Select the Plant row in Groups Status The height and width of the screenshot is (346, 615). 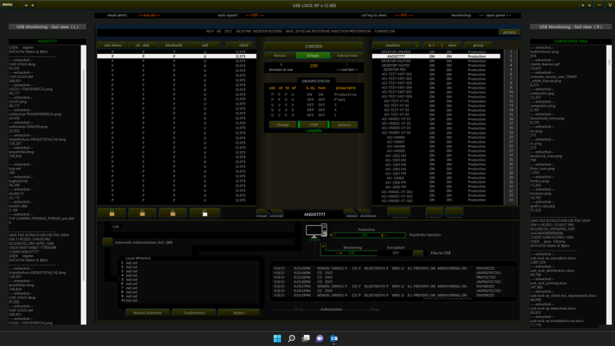(x=314, y=100)
